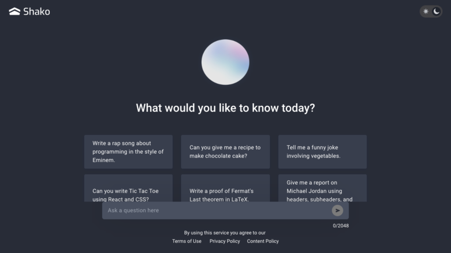Click the Shako brand name text

pyautogui.click(x=37, y=11)
